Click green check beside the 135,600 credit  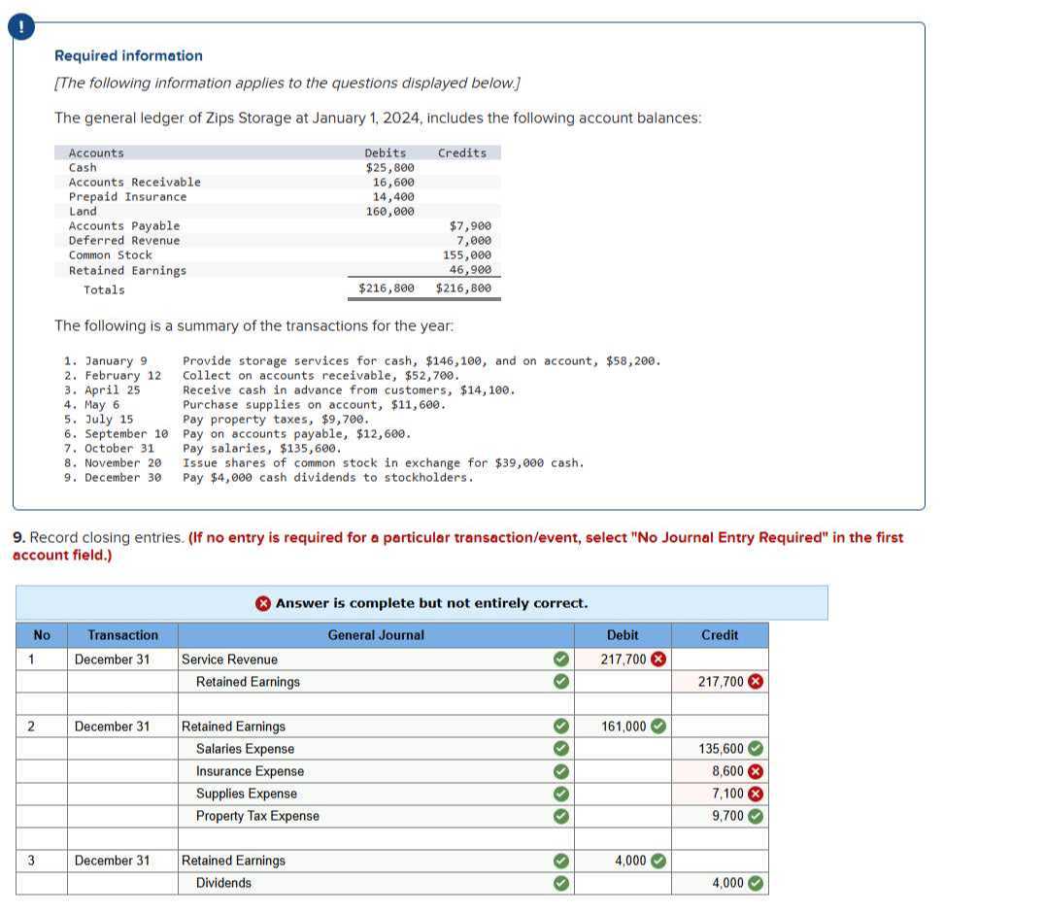pyautogui.click(x=756, y=749)
